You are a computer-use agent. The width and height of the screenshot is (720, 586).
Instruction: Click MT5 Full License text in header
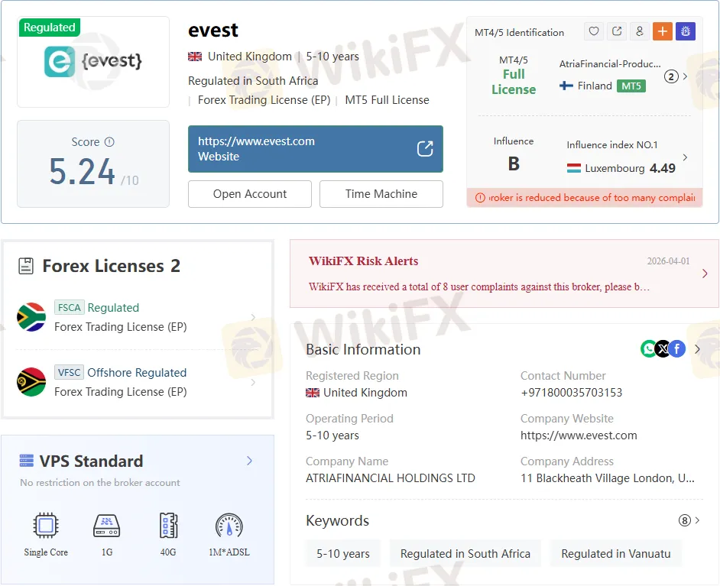(387, 100)
